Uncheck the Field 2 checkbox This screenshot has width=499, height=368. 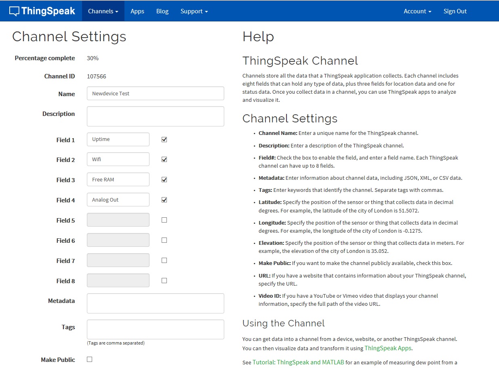(164, 159)
